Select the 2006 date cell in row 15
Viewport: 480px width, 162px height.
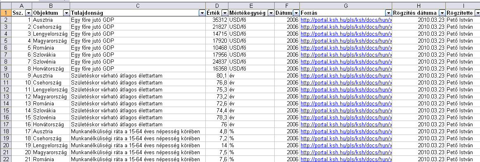point(287,111)
